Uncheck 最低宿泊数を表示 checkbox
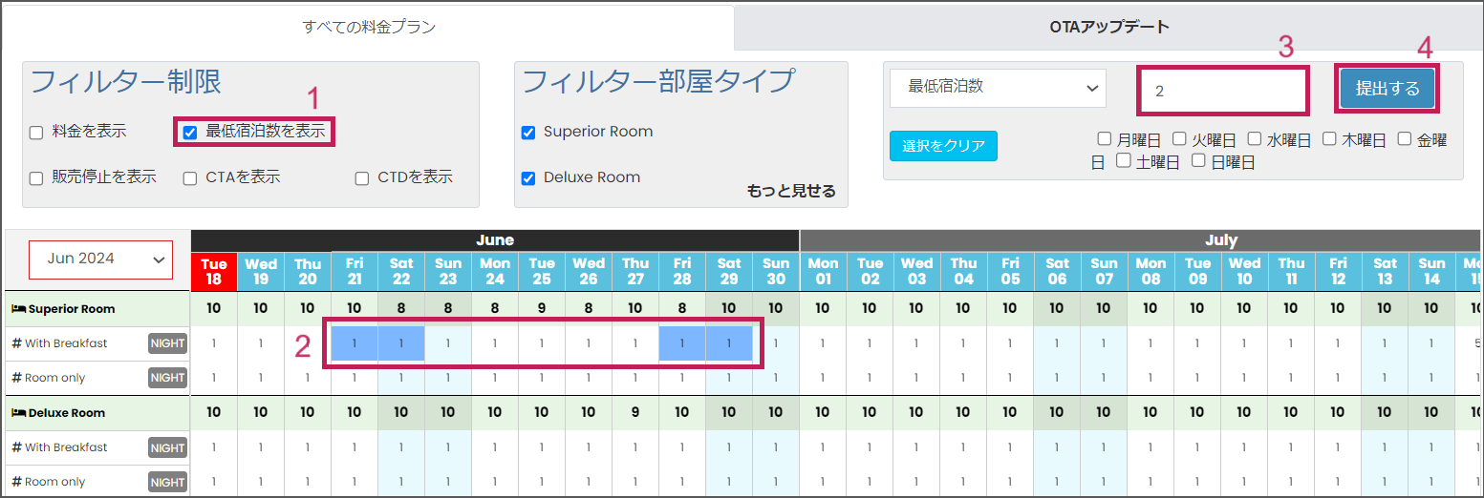The height and width of the screenshot is (498, 1484). pyautogui.click(x=189, y=133)
